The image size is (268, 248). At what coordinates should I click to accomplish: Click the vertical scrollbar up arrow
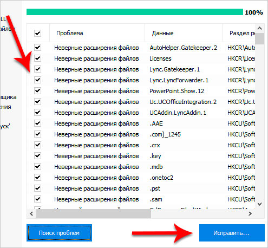260,28
